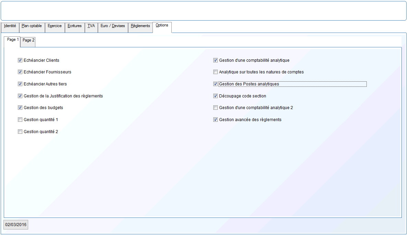The width and height of the screenshot is (408, 235).
Task: Open the TVA tab
Action: pos(91,26)
